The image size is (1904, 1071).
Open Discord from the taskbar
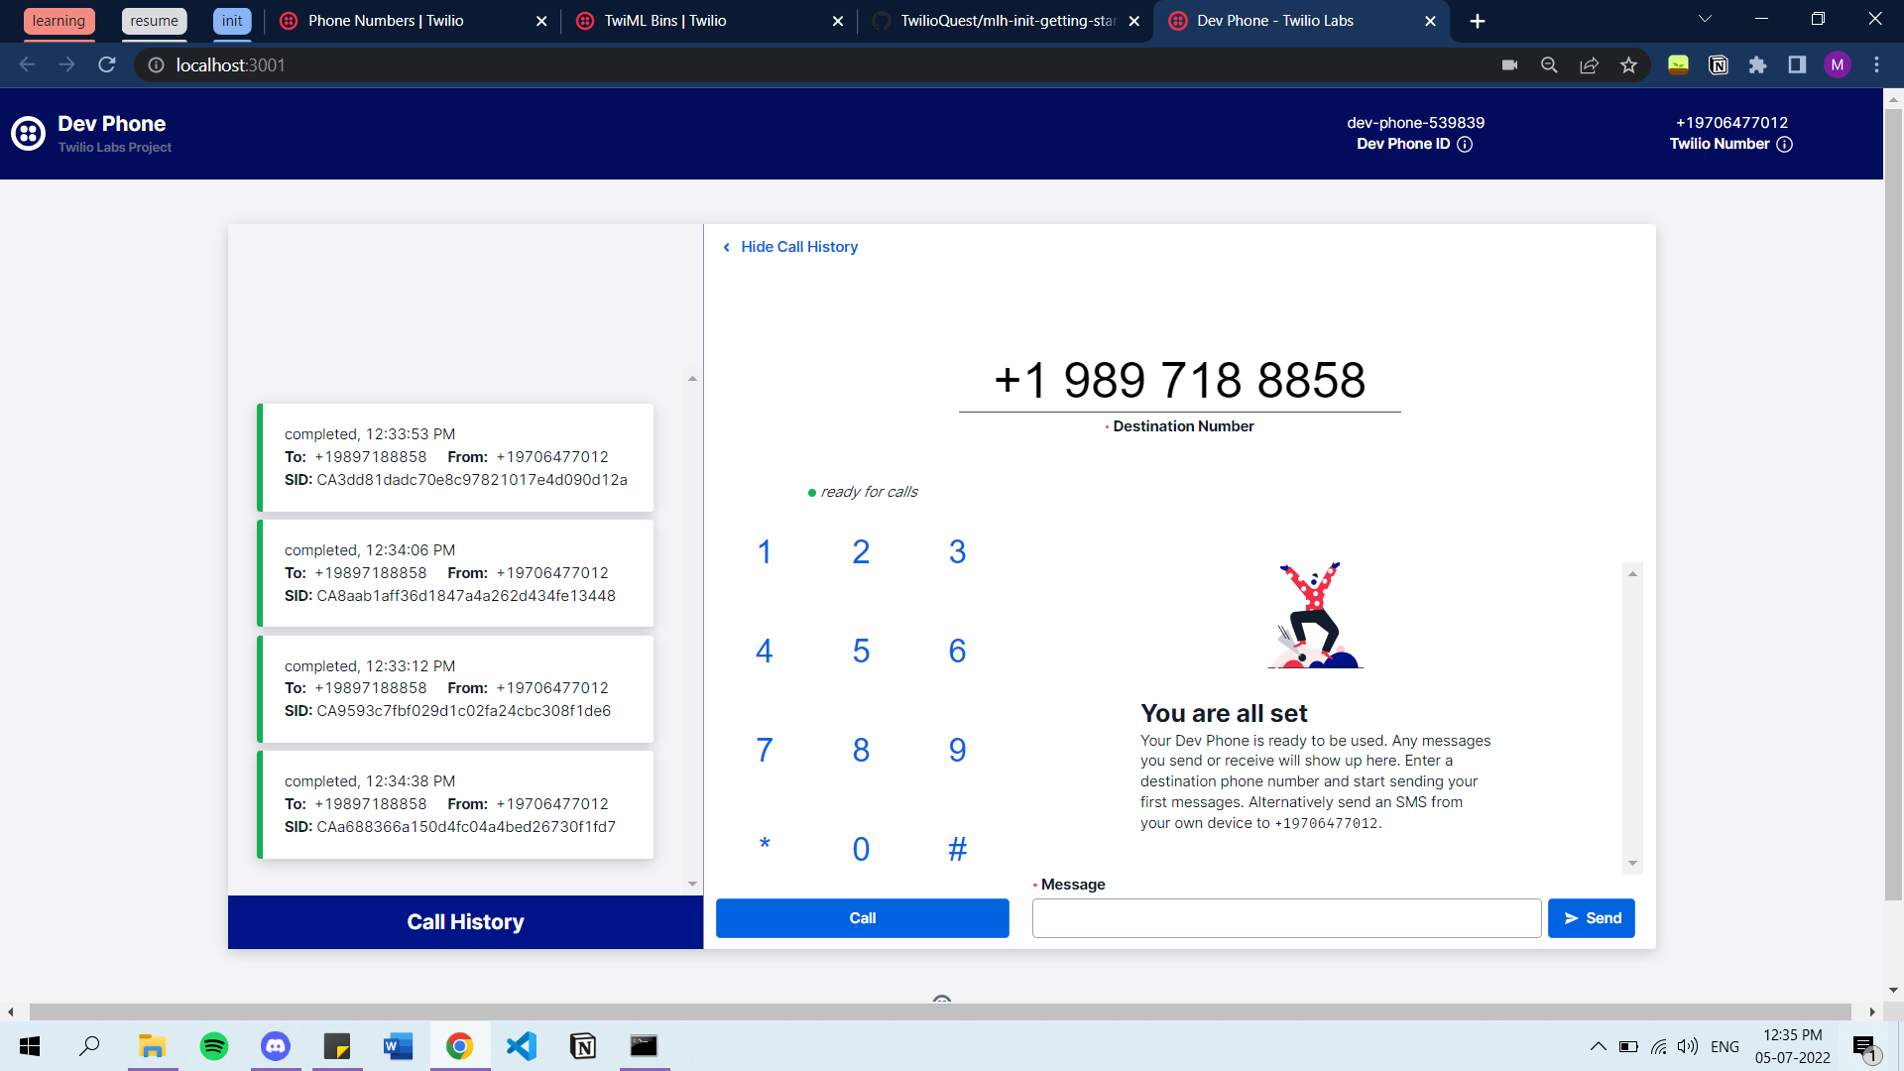click(x=275, y=1046)
